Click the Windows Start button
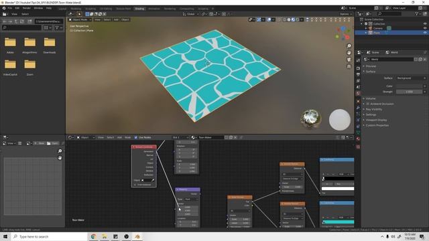Screen dimensions: 429x241 5,236
